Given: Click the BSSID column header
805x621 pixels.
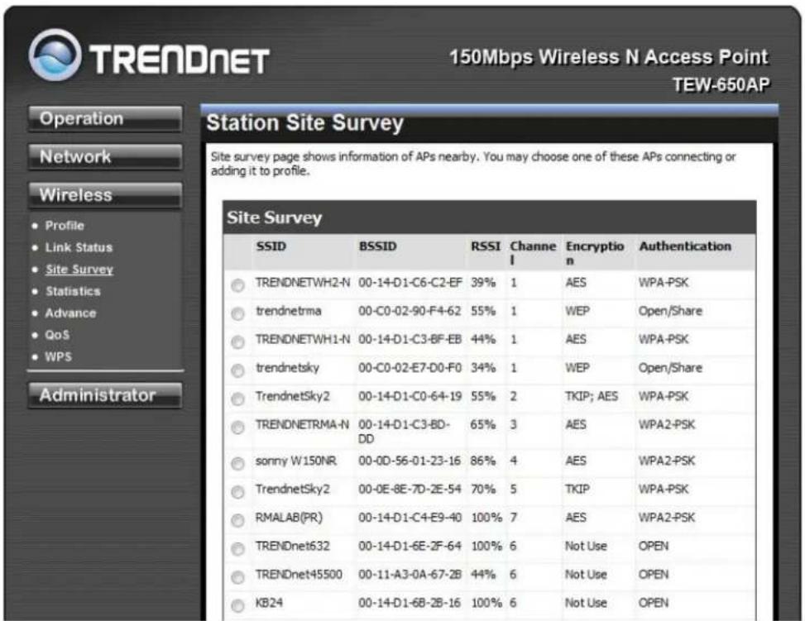Looking at the screenshot, I should [377, 246].
